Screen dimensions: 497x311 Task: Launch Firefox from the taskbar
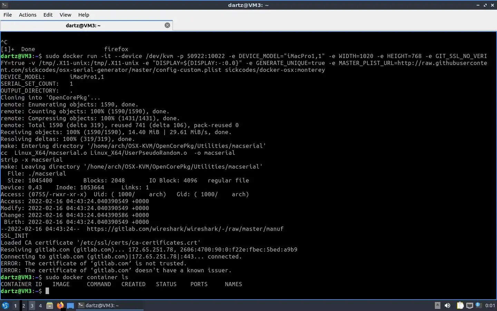(60, 305)
